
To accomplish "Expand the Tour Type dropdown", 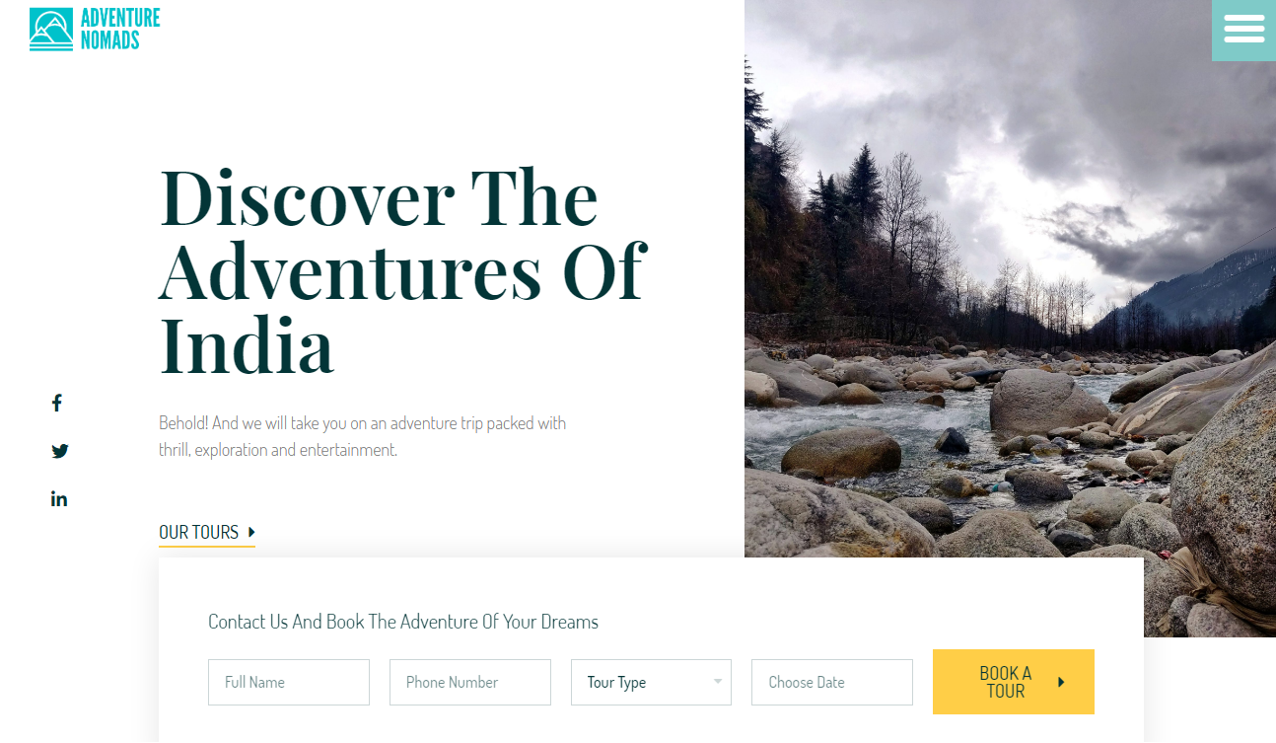I will pos(651,682).
